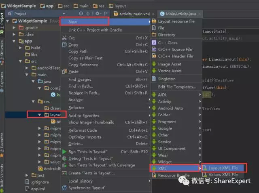Expand the .idea folder
The image size is (259, 193).
pyautogui.click(x=14, y=34)
